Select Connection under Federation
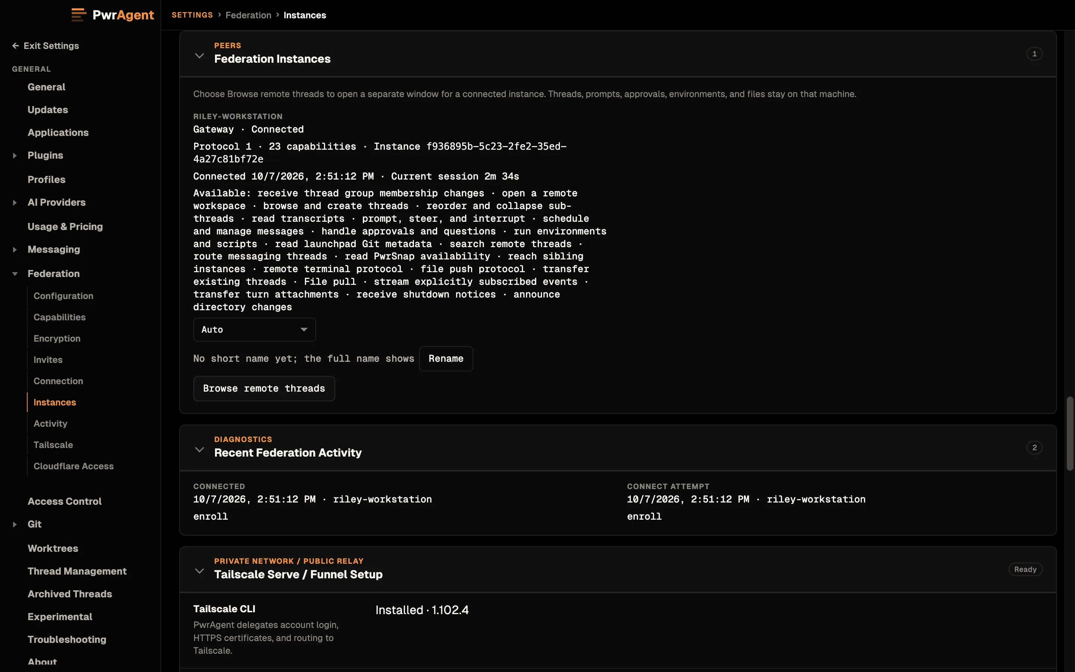The width and height of the screenshot is (1075, 672). click(58, 381)
